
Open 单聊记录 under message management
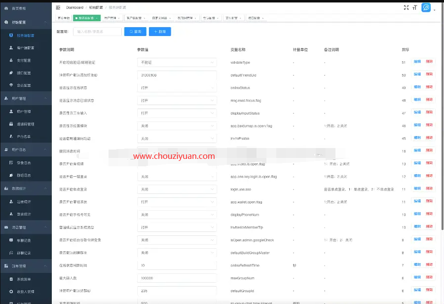coord(23,240)
